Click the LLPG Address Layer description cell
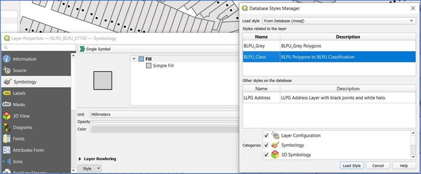 [348, 98]
